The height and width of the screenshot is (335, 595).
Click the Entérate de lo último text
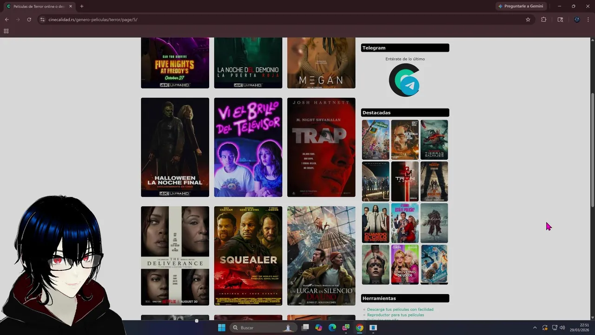pyautogui.click(x=405, y=59)
